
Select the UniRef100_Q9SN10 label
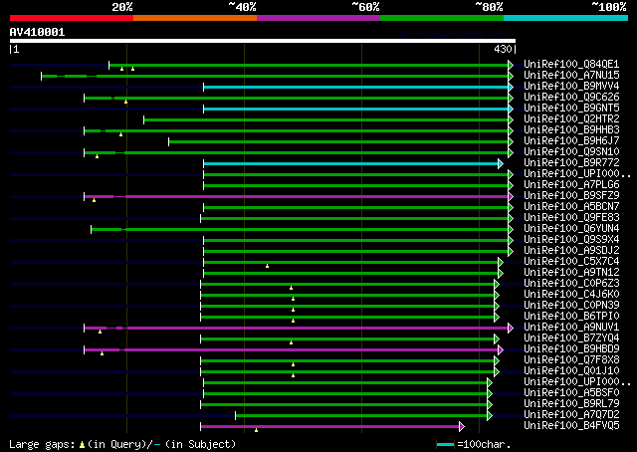[x=571, y=152]
